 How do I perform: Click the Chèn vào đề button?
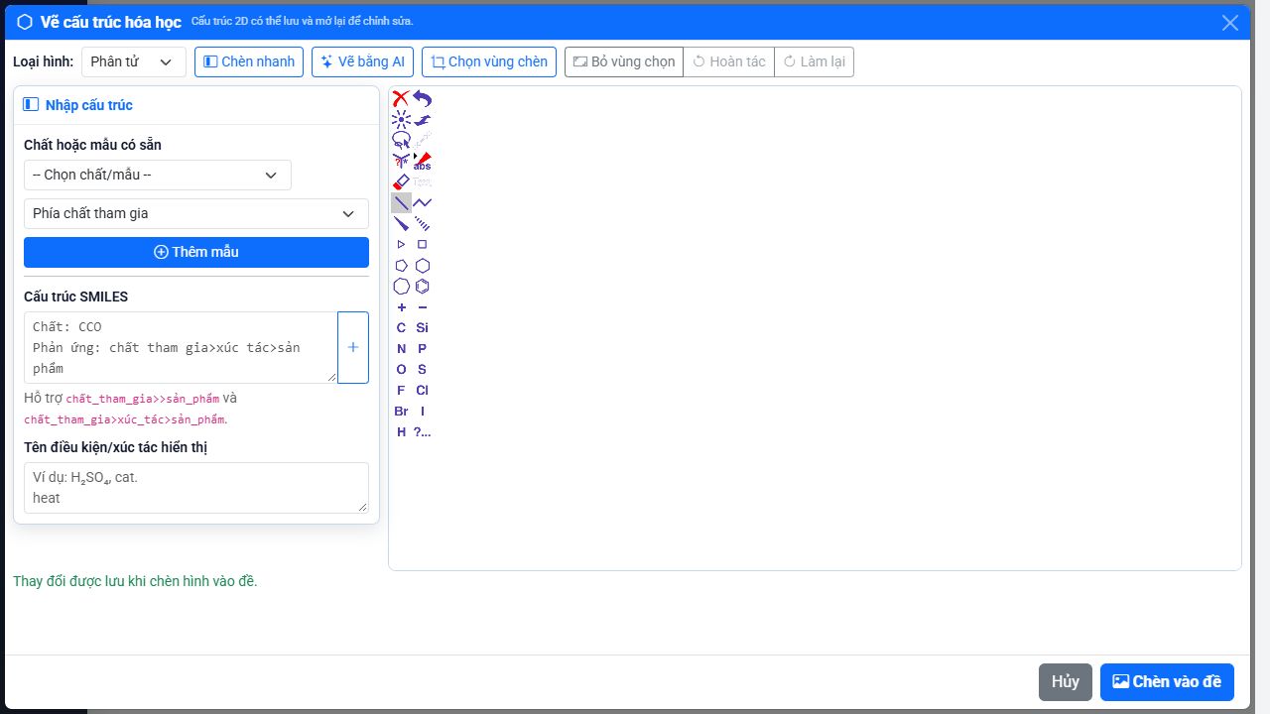click(1167, 681)
